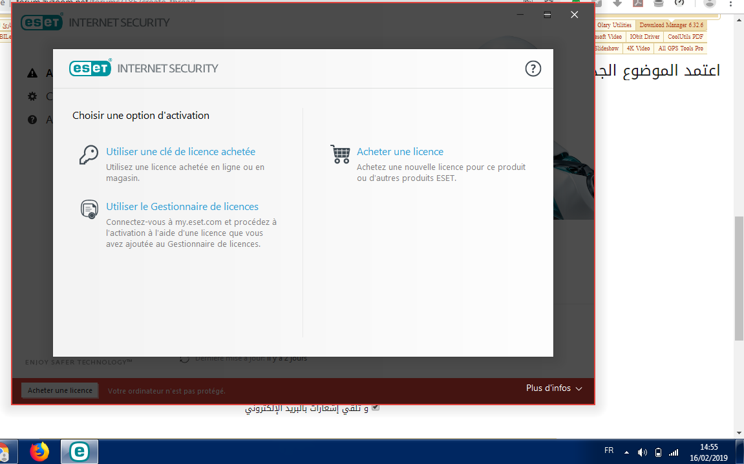Click the browser scrollbar down arrow
Viewport: 744px width, 464px height.
(739, 433)
